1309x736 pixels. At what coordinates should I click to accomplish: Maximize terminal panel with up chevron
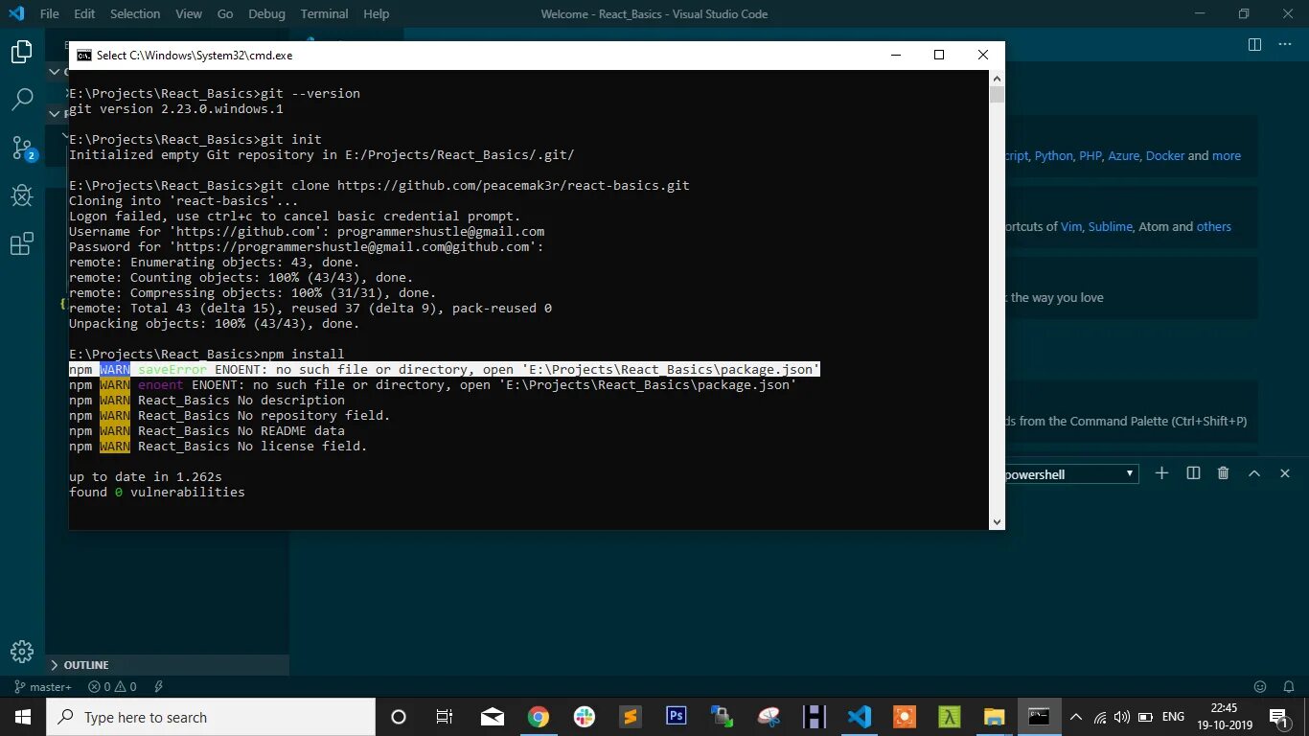1253,473
